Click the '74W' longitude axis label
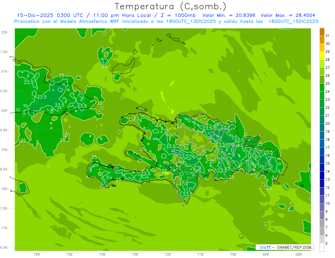 pyautogui.click(x=102, y=254)
